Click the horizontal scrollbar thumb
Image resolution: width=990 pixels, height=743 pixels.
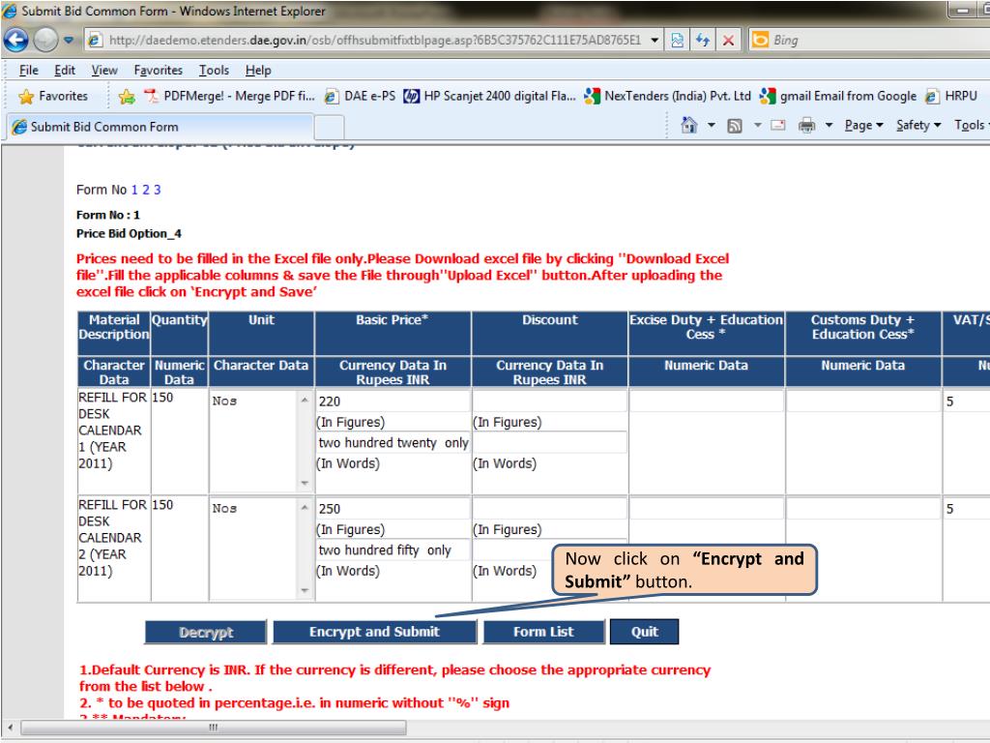214,728
